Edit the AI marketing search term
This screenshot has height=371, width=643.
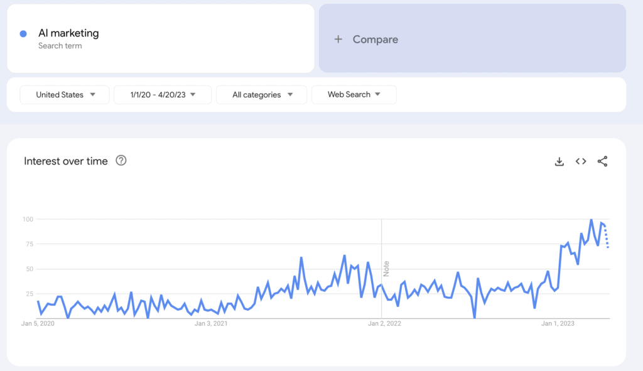pyautogui.click(x=68, y=33)
